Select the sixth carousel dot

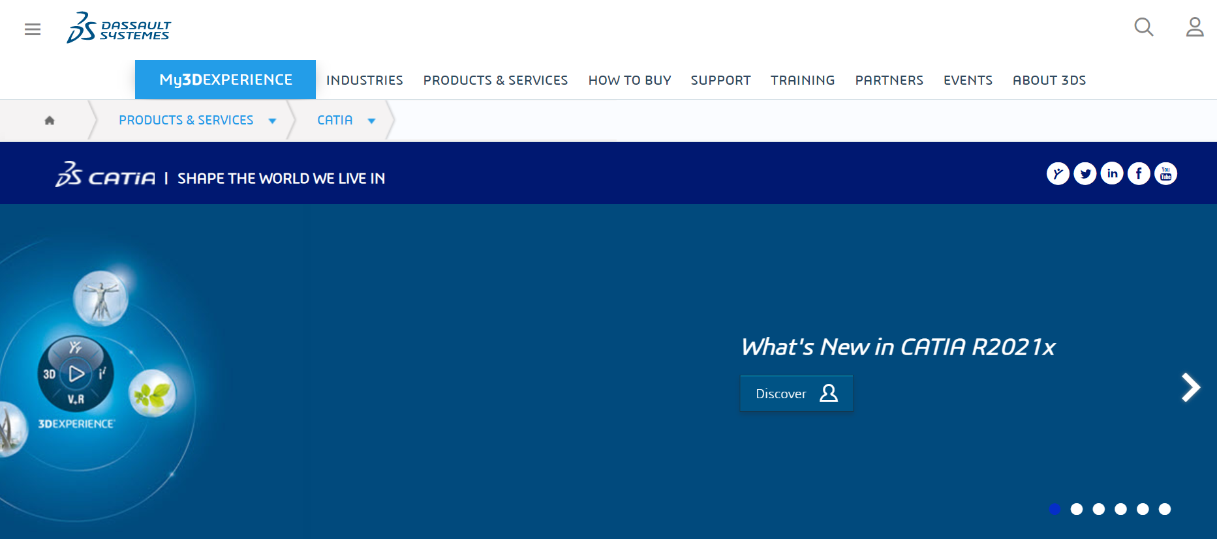pos(1165,509)
